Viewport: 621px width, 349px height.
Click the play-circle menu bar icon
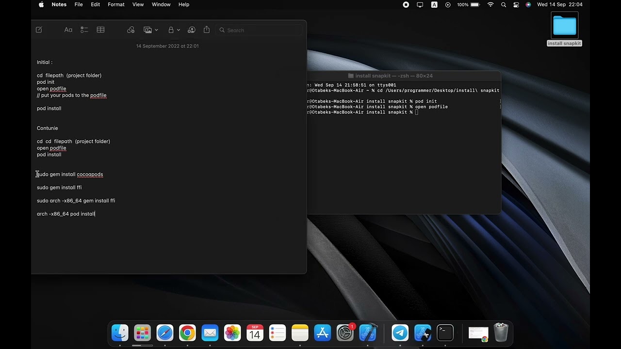[x=448, y=4]
